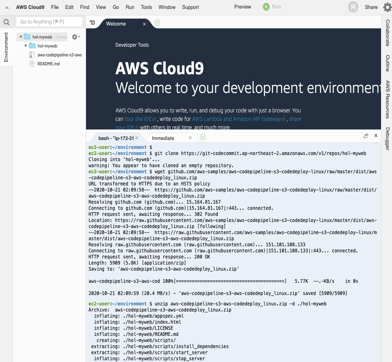
Task: Open the View menu
Action: click(x=101, y=7)
